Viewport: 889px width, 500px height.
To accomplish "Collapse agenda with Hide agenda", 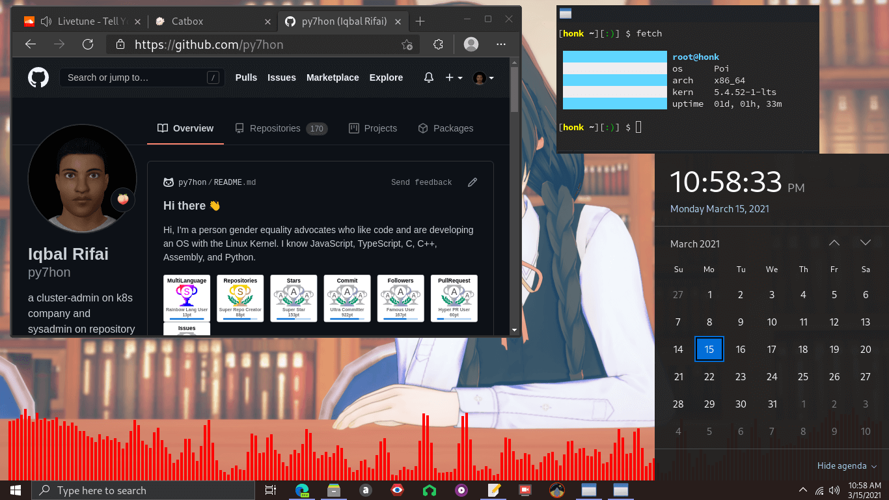I will [847, 465].
